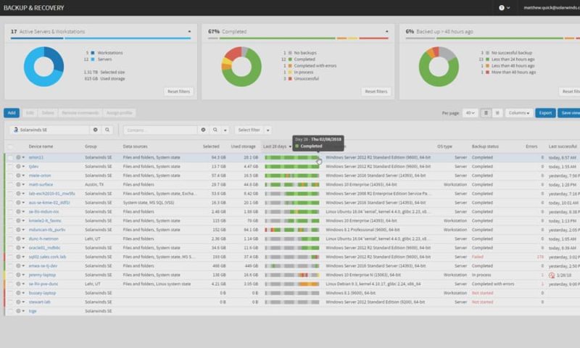This screenshot has height=348, width=580.
Task: Click the clock warning icon in jeremy-laptop row
Action: pyautogui.click(x=552, y=275)
